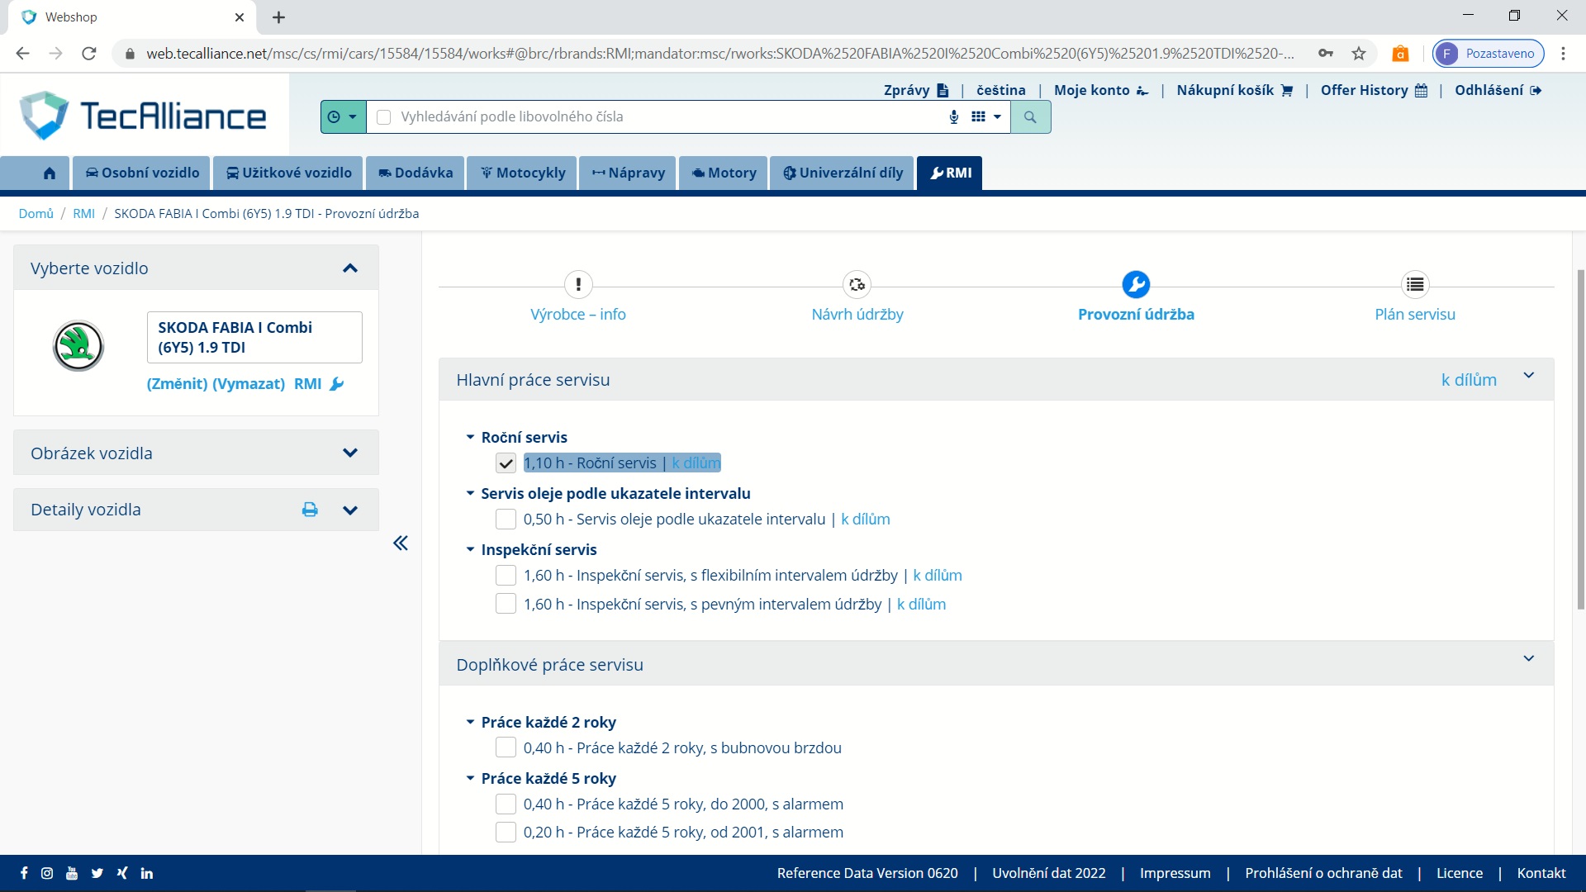Bookmark this page with the star icon

(1359, 54)
